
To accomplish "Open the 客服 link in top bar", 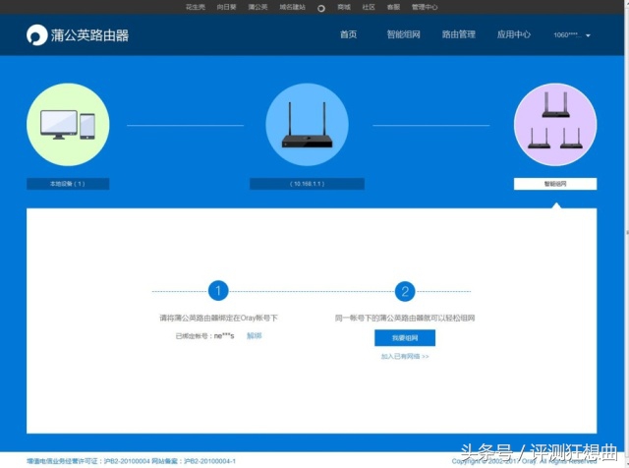I will click(393, 7).
